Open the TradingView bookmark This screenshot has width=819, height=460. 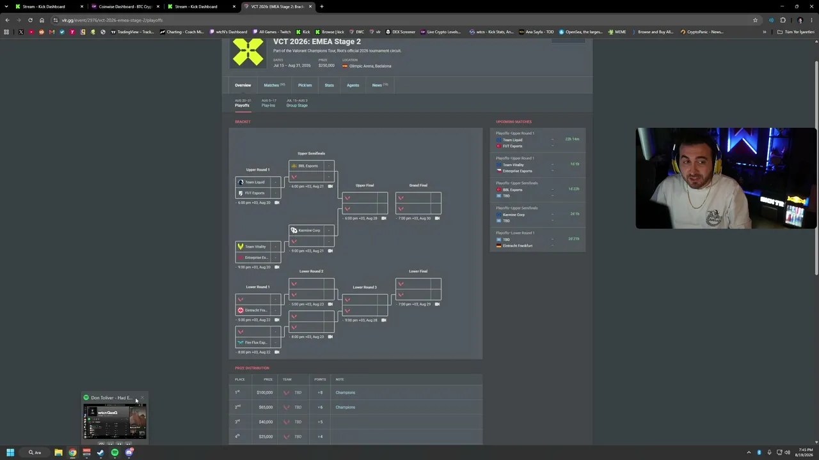132,32
